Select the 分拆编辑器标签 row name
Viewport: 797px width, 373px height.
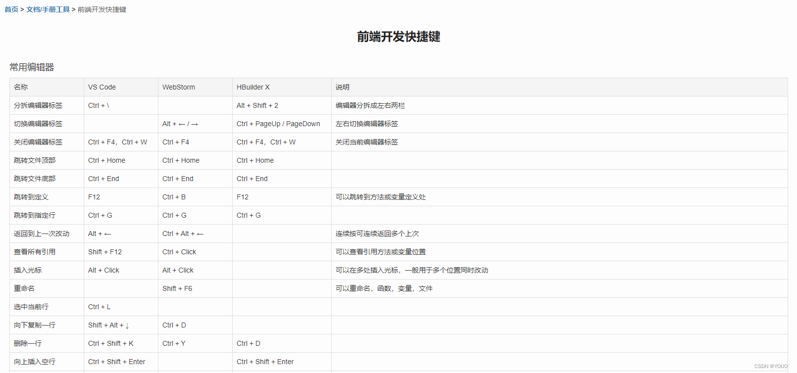pos(38,105)
